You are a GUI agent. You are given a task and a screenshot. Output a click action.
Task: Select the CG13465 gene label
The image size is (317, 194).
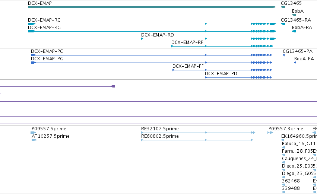tap(291, 3)
